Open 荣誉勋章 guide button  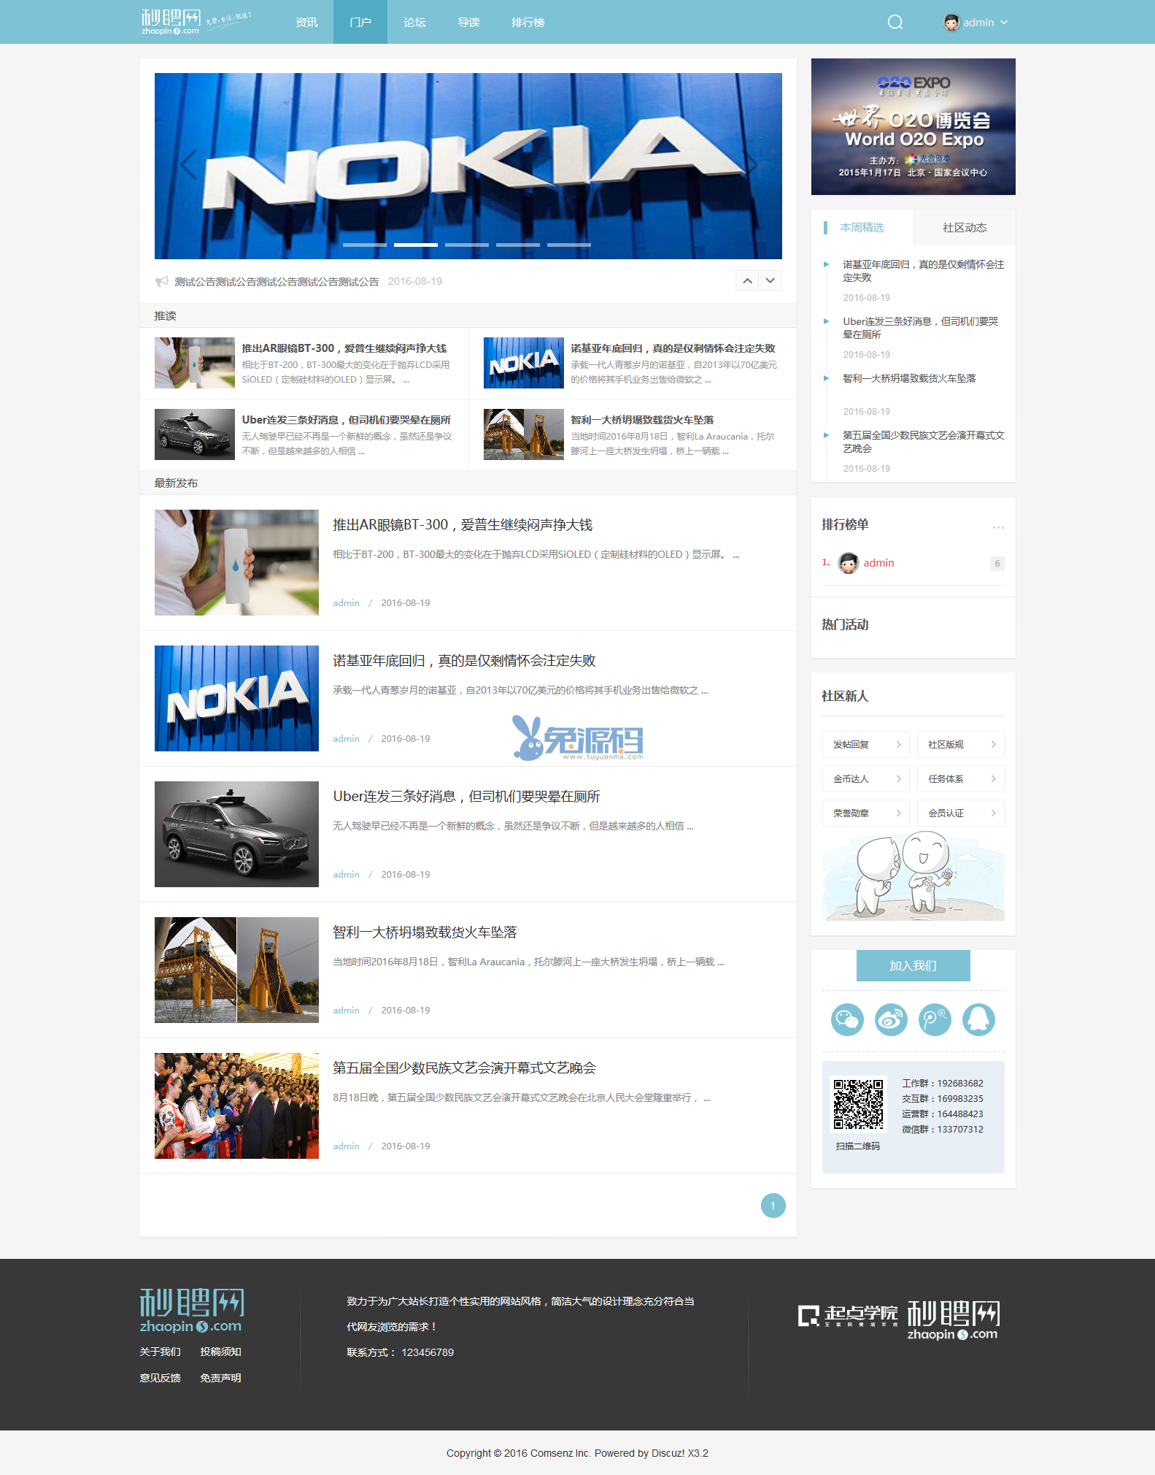tap(866, 813)
